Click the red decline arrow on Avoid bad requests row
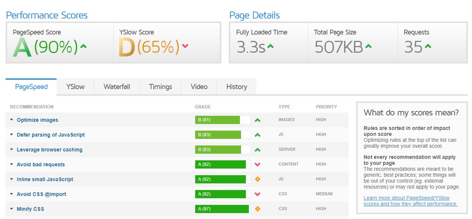This screenshot has width=472, height=219. [x=258, y=164]
